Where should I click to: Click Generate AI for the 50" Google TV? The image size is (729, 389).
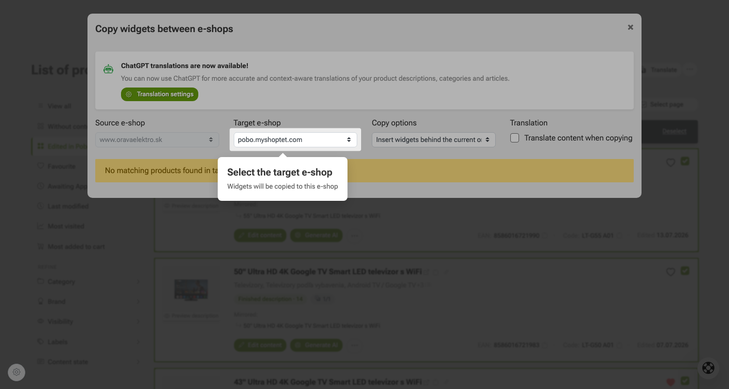coord(316,345)
